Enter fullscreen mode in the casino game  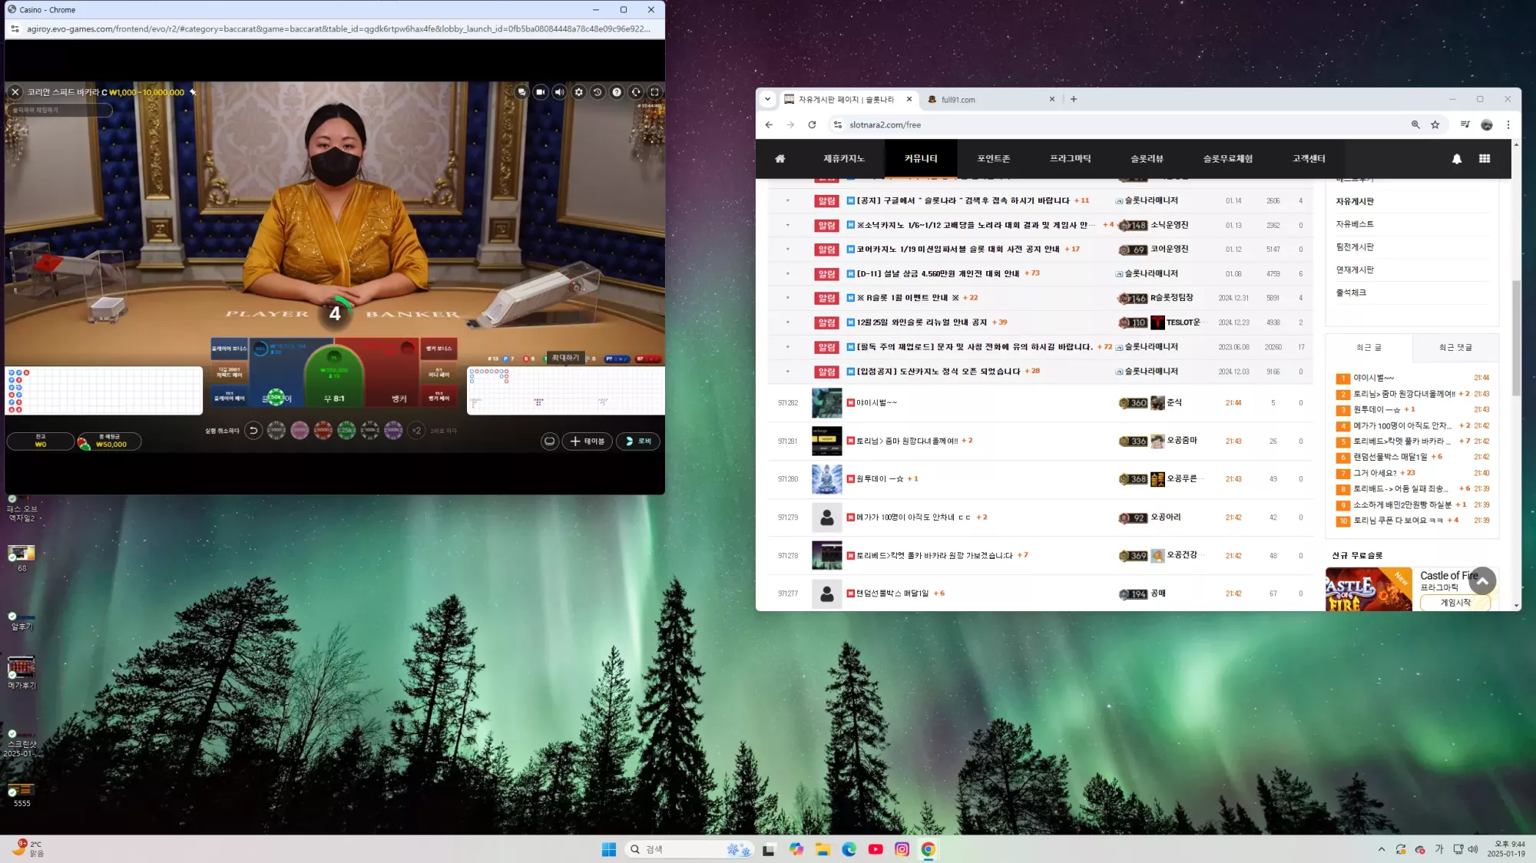click(654, 92)
